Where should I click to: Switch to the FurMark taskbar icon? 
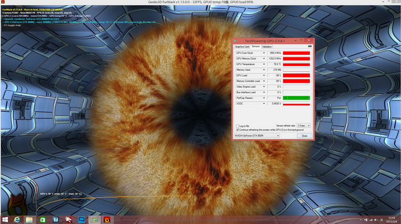click(107, 219)
